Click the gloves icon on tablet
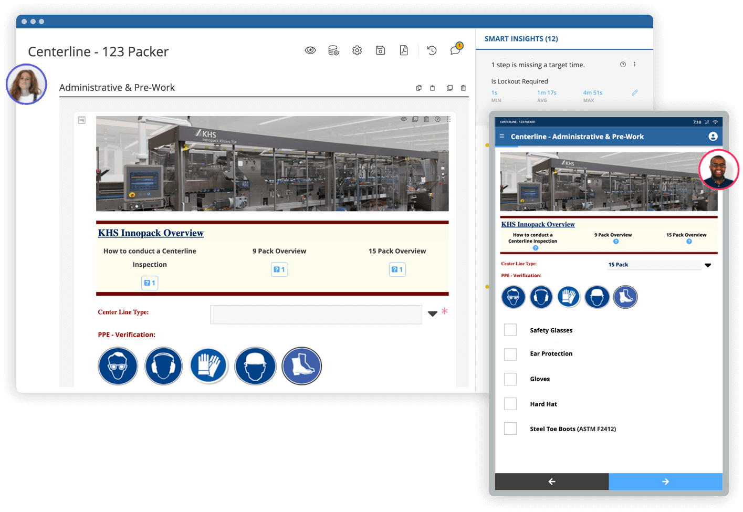The image size is (743, 512). (569, 297)
